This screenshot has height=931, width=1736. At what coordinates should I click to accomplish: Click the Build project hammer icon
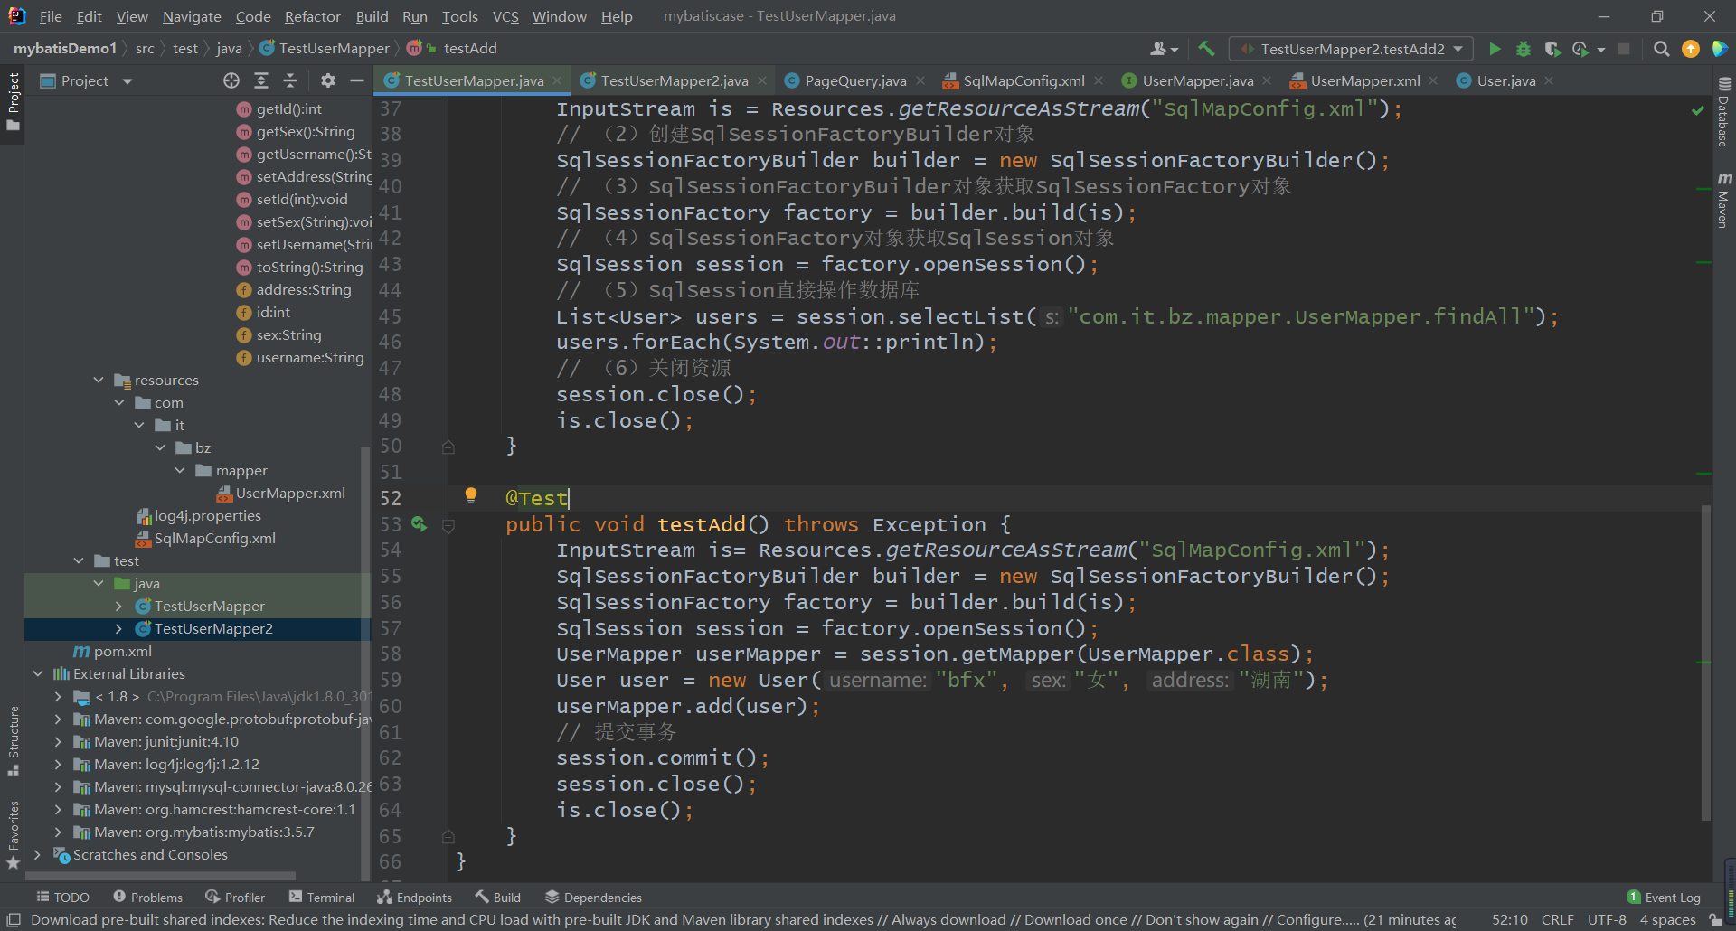1206,49
